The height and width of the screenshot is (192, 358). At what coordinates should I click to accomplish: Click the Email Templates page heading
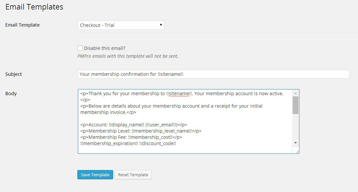pos(34,7)
